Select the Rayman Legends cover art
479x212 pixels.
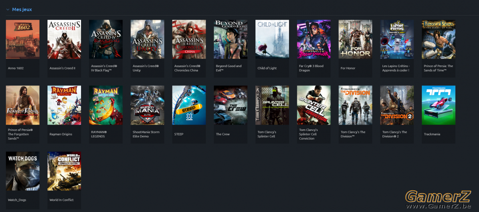click(x=106, y=105)
